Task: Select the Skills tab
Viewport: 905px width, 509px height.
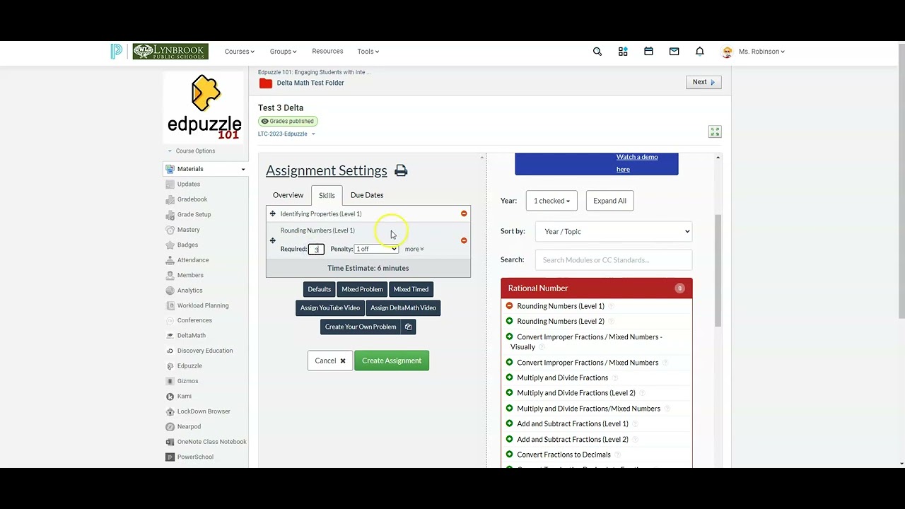Action: (x=327, y=196)
